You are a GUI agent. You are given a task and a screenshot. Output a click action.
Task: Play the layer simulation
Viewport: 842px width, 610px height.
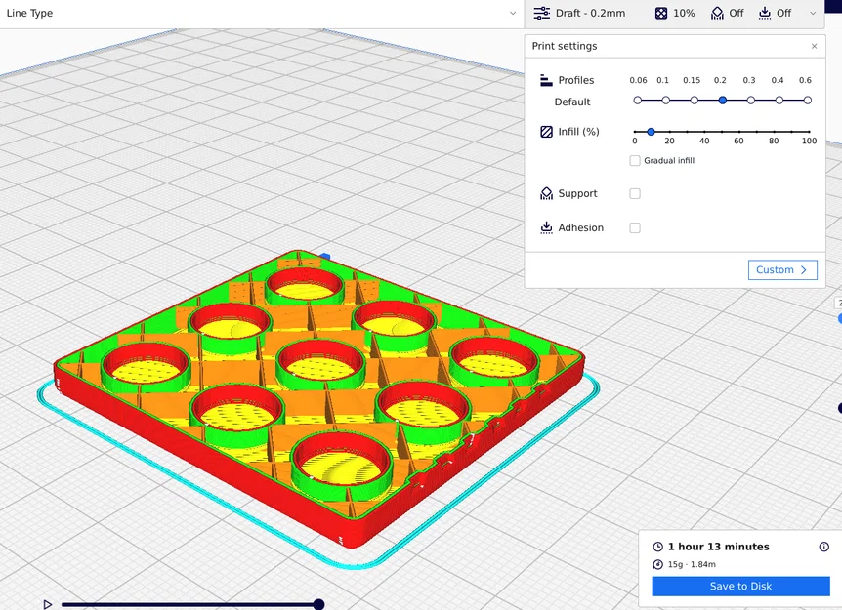(x=47, y=605)
